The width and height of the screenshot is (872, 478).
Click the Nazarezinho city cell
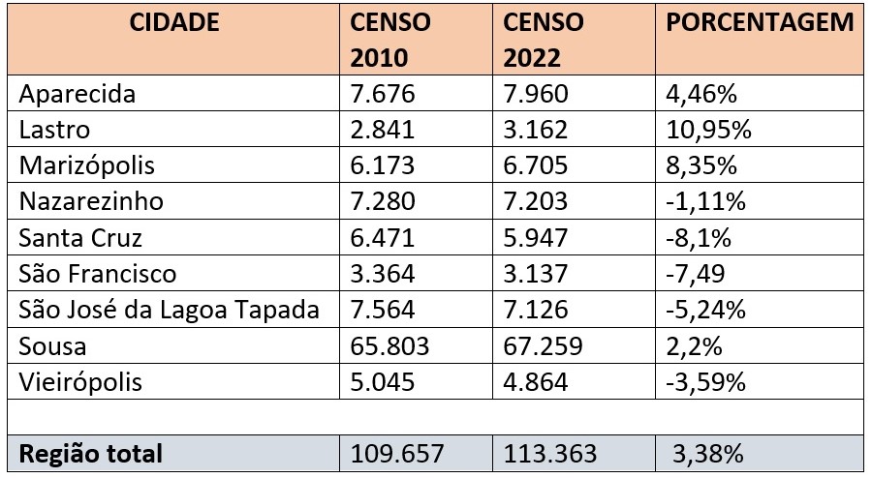[91, 202]
